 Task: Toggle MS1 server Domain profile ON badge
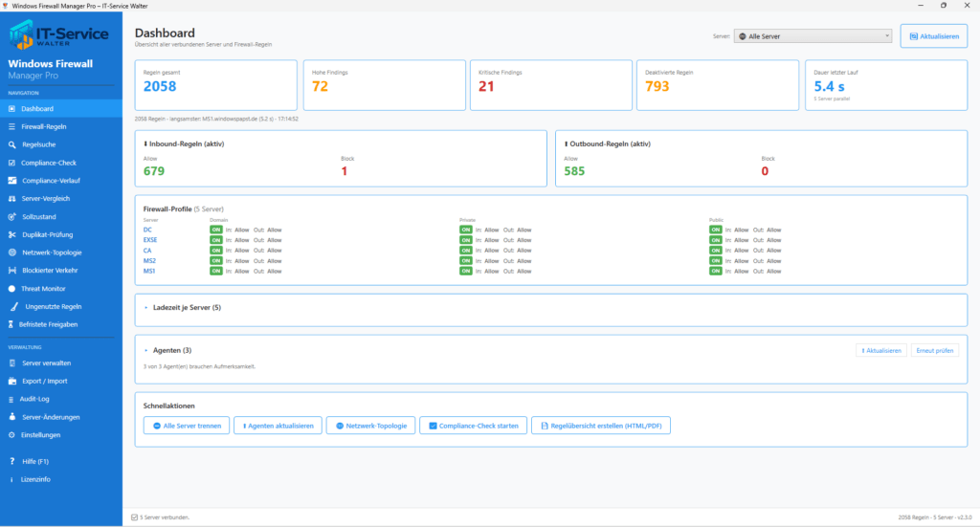pyautogui.click(x=215, y=271)
